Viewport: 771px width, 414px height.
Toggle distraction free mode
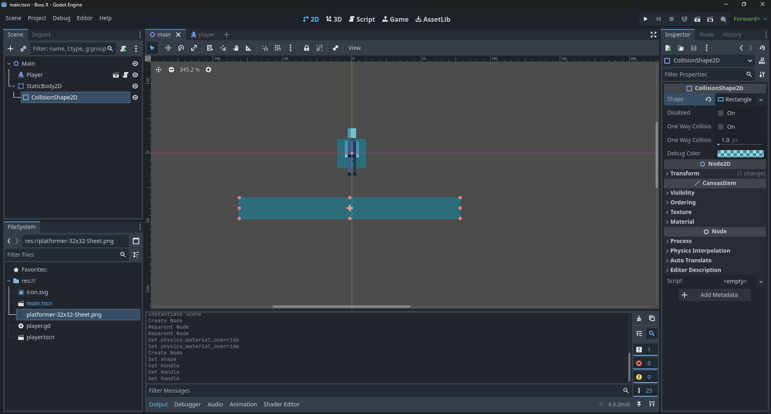click(x=653, y=35)
